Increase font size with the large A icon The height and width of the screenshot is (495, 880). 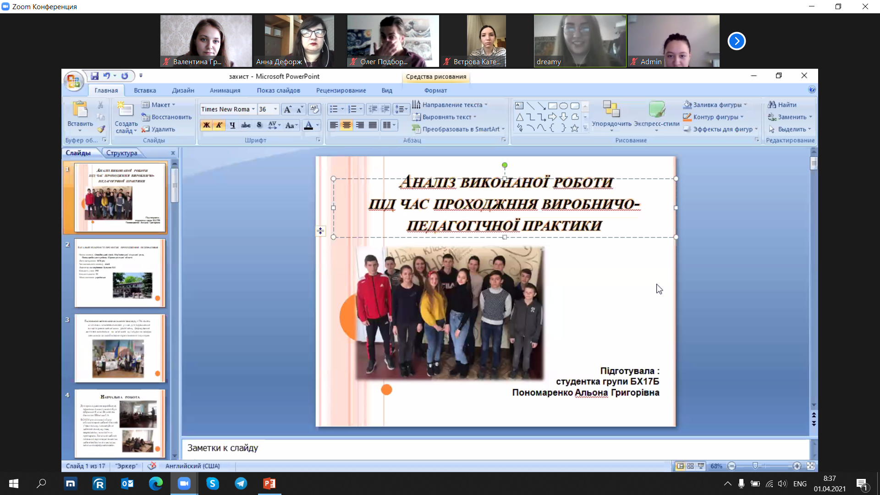point(287,110)
